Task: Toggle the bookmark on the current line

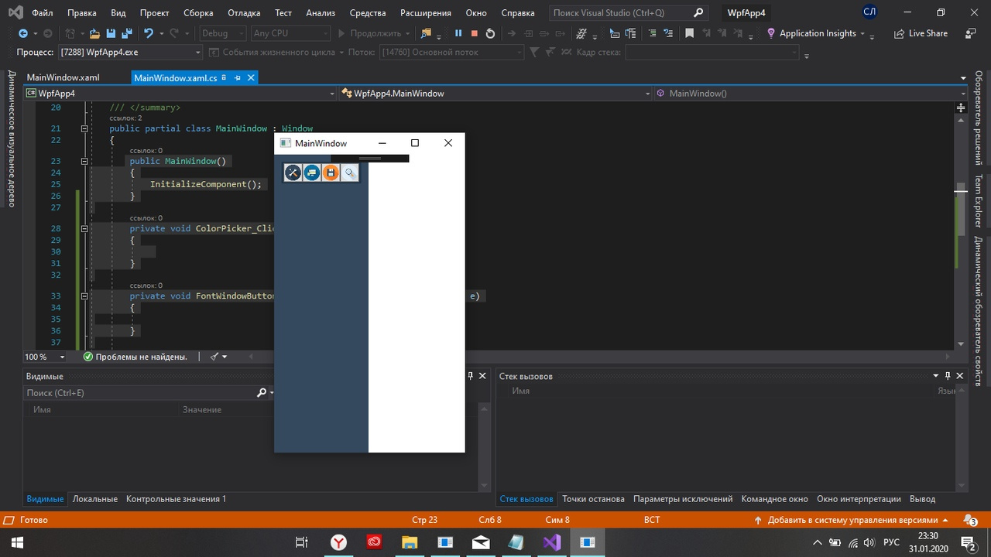Action: (689, 33)
